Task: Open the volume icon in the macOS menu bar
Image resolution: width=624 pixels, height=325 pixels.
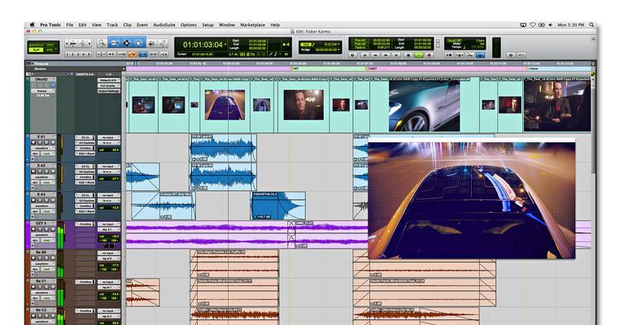Action: (551, 24)
